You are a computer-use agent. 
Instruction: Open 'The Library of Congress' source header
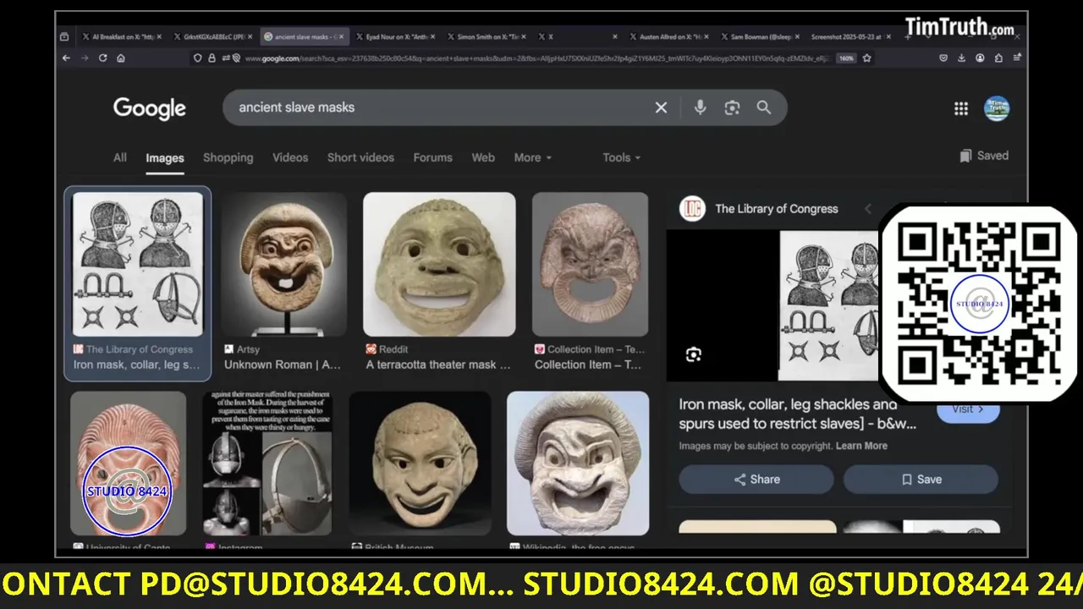pos(776,209)
